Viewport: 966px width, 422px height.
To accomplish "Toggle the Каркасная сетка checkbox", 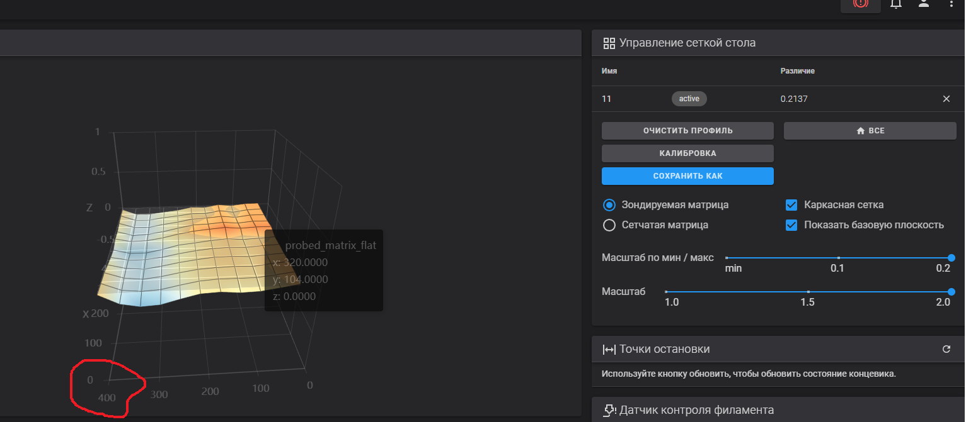I will 791,205.
